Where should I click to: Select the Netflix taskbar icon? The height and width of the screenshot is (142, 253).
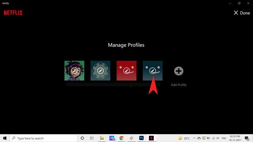(151, 138)
